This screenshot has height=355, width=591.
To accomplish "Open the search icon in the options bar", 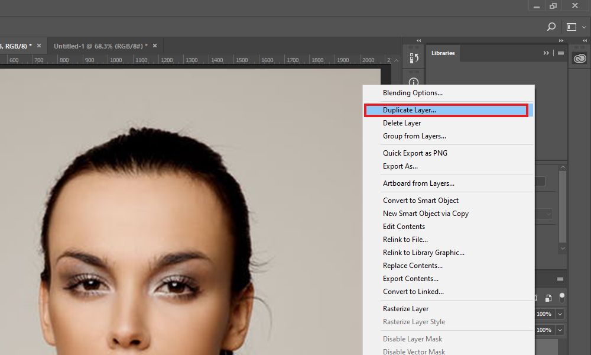I will point(551,27).
